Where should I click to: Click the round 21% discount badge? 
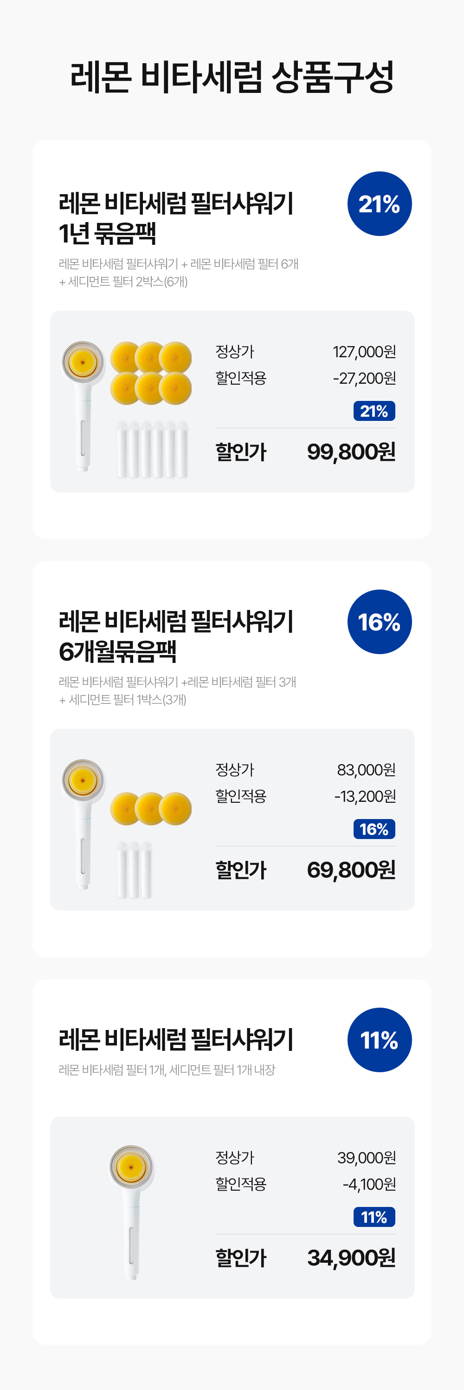[380, 204]
